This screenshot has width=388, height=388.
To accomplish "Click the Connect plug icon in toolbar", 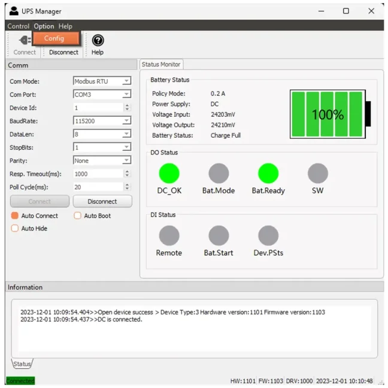I will (x=25, y=40).
